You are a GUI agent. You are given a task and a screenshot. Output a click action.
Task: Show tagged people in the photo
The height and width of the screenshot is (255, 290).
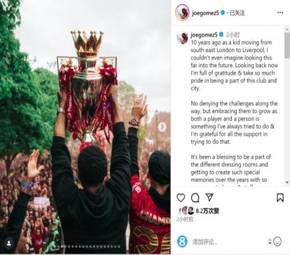click(x=9, y=243)
